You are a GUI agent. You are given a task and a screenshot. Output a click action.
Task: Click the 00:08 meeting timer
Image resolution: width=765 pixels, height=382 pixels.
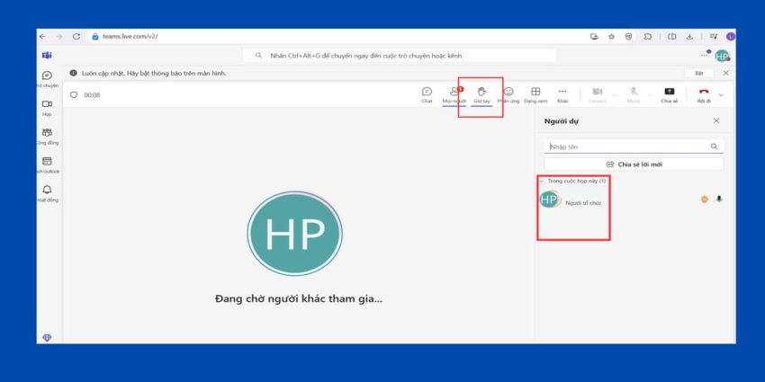[92, 95]
